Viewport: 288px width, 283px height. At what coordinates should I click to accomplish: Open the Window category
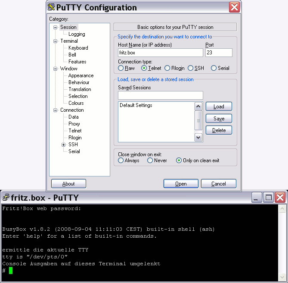coord(69,69)
